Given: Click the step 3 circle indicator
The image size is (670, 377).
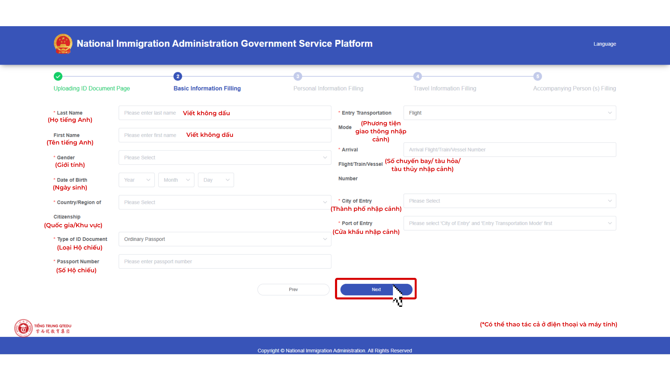Looking at the screenshot, I should point(298,76).
